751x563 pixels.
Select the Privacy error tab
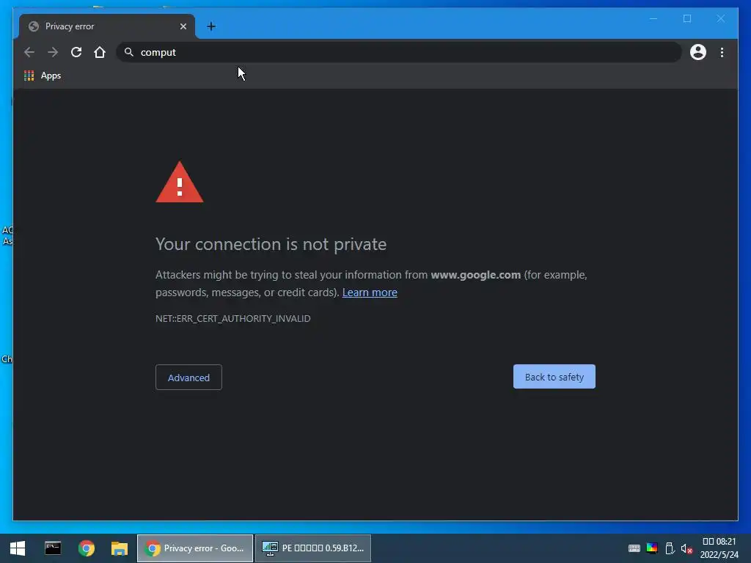(107, 26)
